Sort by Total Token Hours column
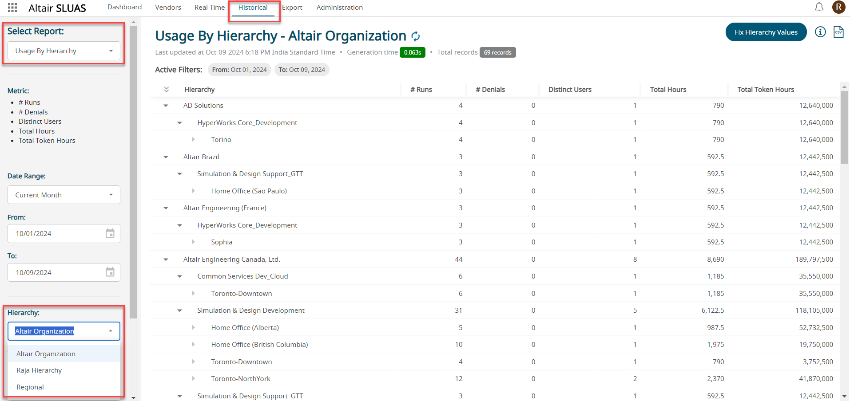This screenshot has width=850, height=401. tap(766, 90)
